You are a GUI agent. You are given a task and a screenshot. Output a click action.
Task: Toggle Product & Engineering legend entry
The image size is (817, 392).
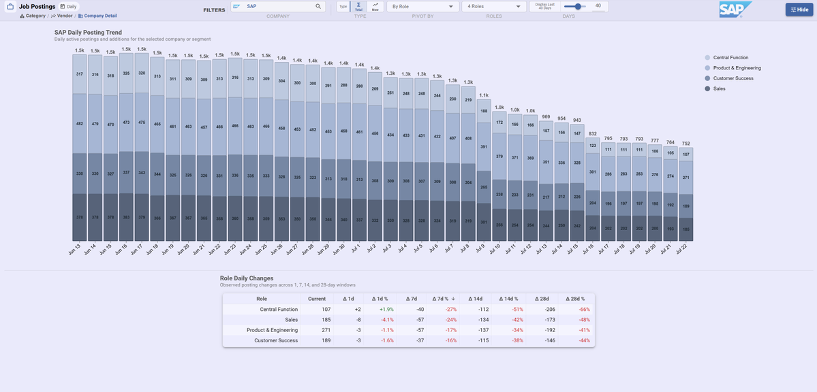point(733,68)
